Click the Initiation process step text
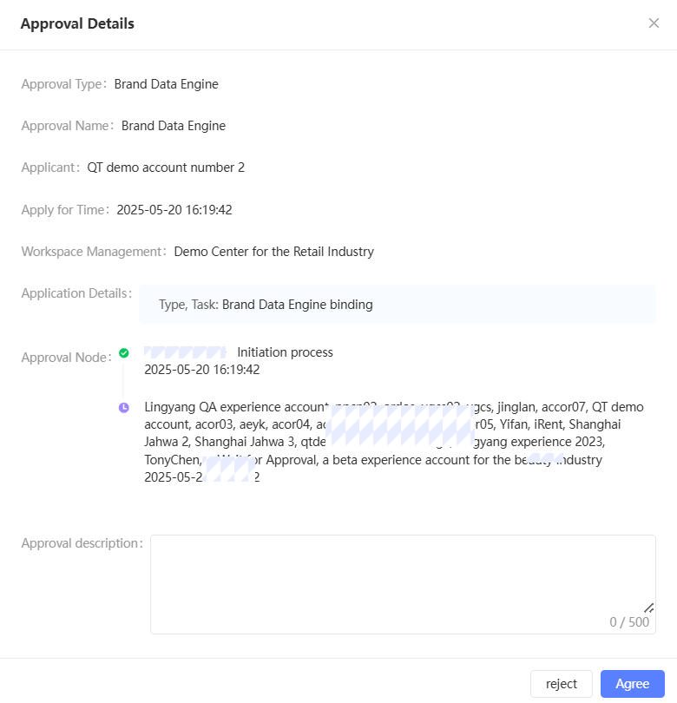677x703 pixels. coord(285,352)
